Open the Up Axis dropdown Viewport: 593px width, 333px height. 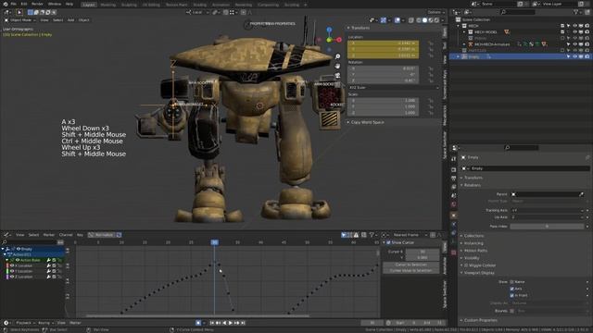(548, 217)
